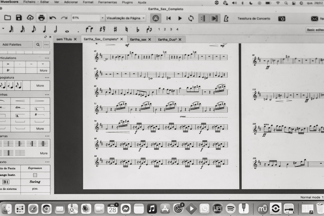Select the Swing text element
Viewport: 324px width, 216px height.
tap(35, 182)
